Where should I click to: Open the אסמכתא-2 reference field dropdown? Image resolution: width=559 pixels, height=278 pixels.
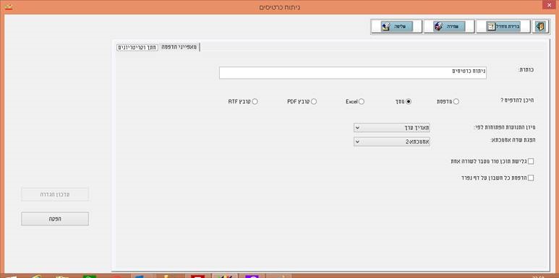point(391,142)
